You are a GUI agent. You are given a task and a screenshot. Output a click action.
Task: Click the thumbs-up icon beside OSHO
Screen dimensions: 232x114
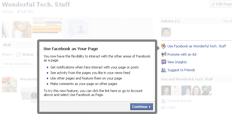(x=163, y=108)
